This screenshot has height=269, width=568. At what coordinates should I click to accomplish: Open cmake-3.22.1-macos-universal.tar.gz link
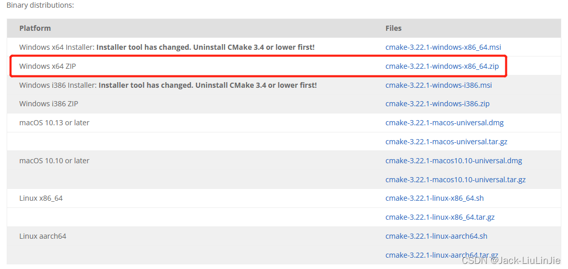[446, 142]
